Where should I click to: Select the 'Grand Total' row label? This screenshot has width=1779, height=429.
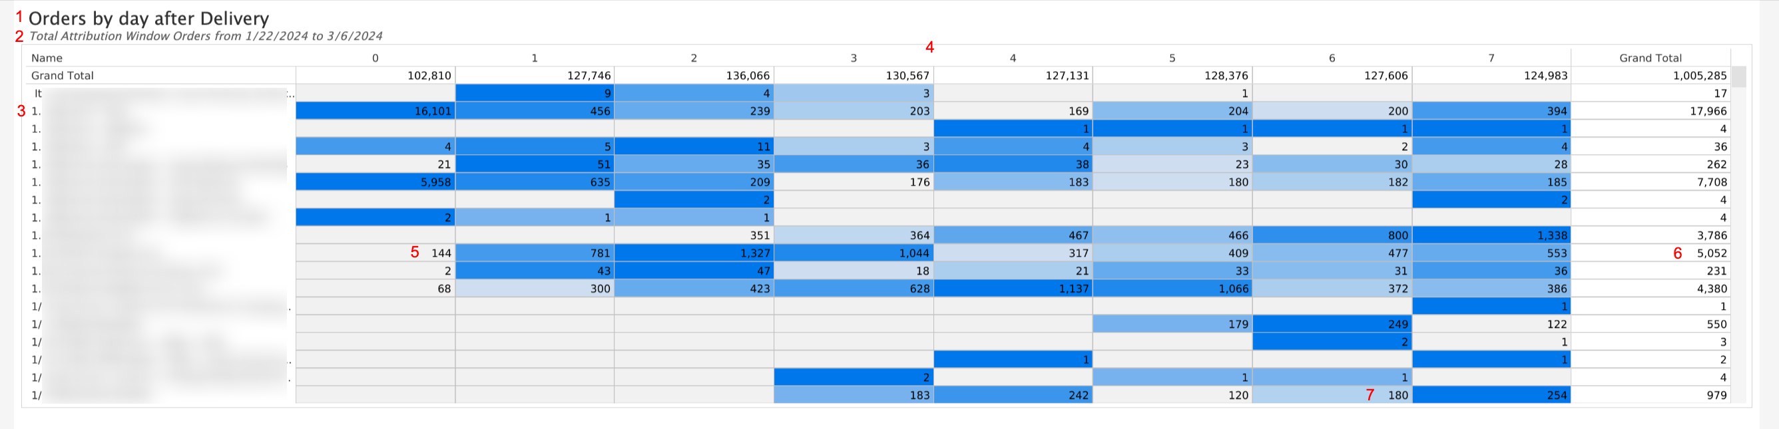(62, 76)
